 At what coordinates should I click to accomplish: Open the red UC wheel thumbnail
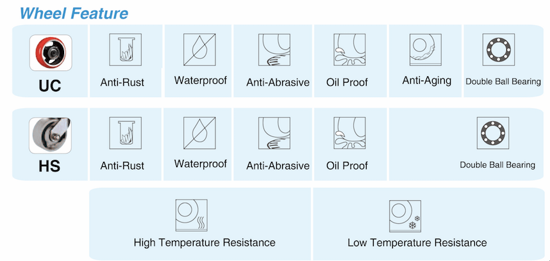point(50,52)
